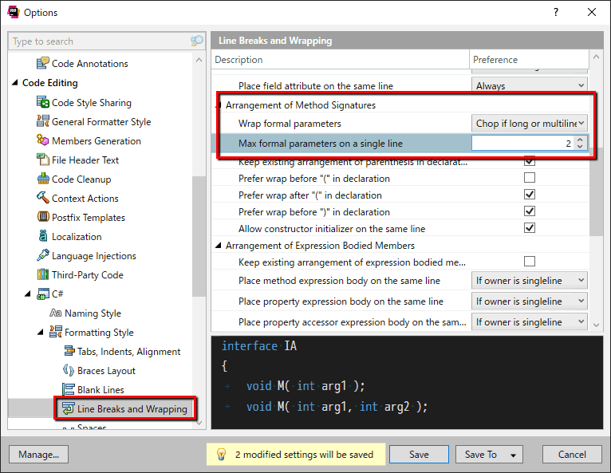Enable Keep existing arrangement of expression bodied members
The height and width of the screenshot is (473, 611).
pos(529,262)
